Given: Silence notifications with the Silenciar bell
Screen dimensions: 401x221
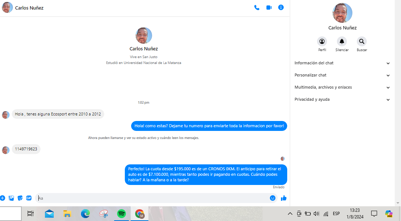Looking at the screenshot, I should pos(342,42).
